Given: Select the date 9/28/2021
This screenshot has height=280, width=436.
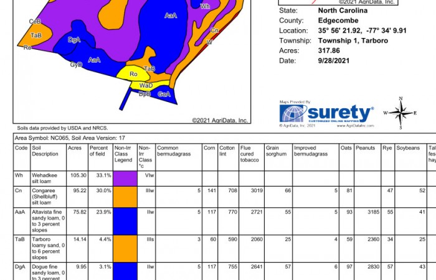Looking at the screenshot, I should point(334,60).
